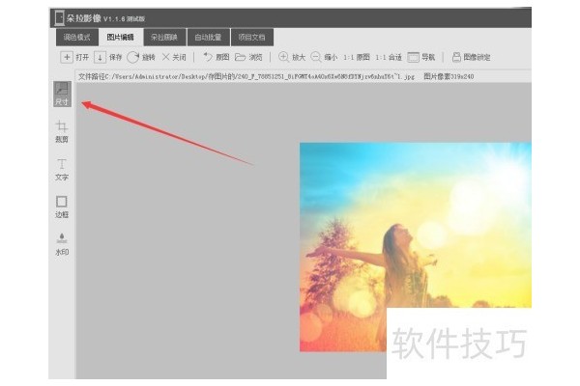
Task: Select the 图片编辑 tab
Action: (121, 38)
